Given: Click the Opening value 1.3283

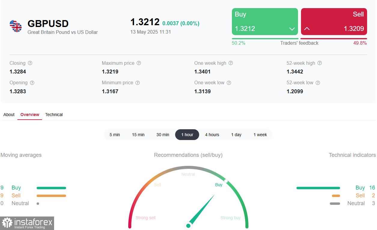Looking at the screenshot, I should (x=18, y=91).
